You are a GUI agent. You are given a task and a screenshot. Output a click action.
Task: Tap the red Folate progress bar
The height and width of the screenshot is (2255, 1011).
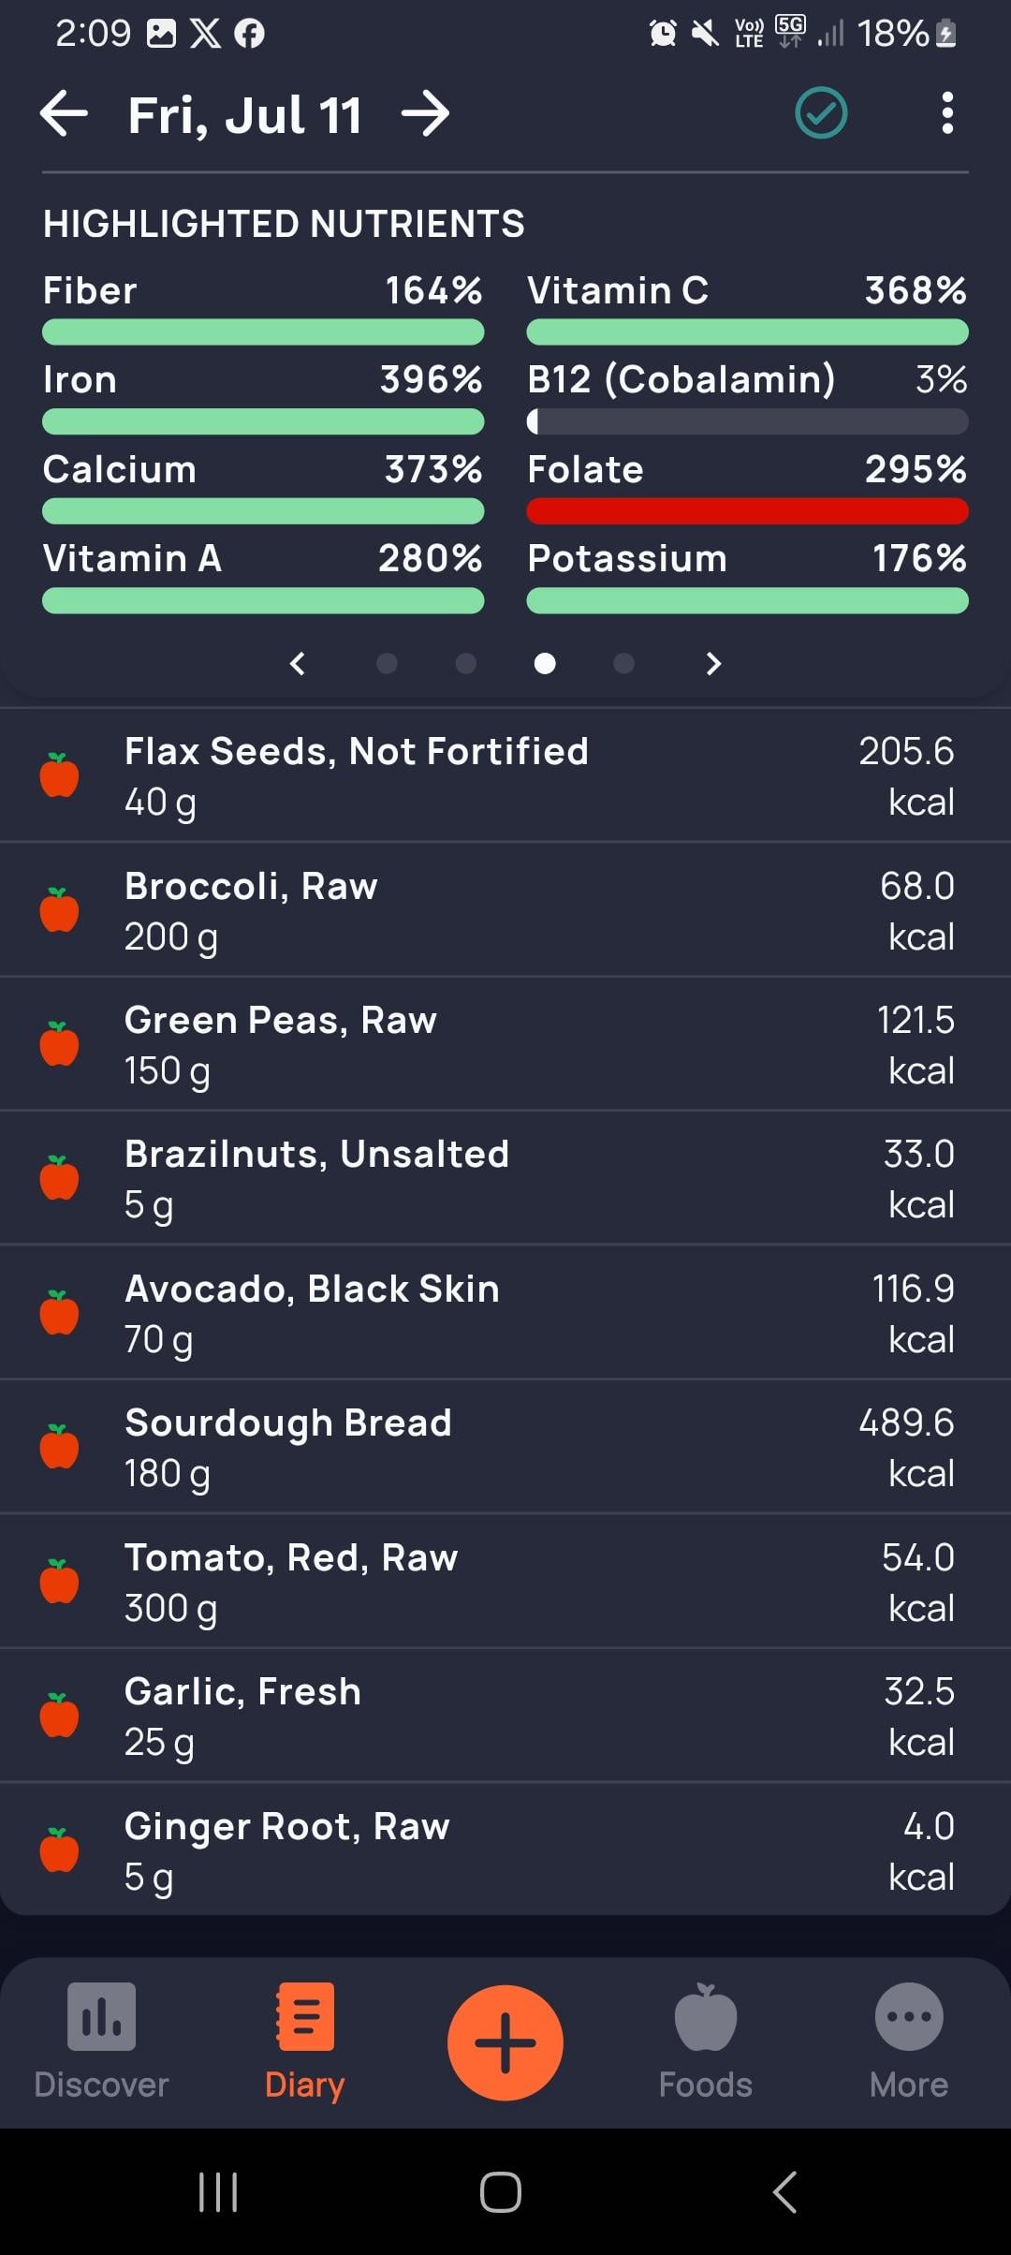747,510
